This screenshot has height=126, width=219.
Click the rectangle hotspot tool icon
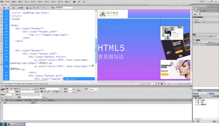6,97
